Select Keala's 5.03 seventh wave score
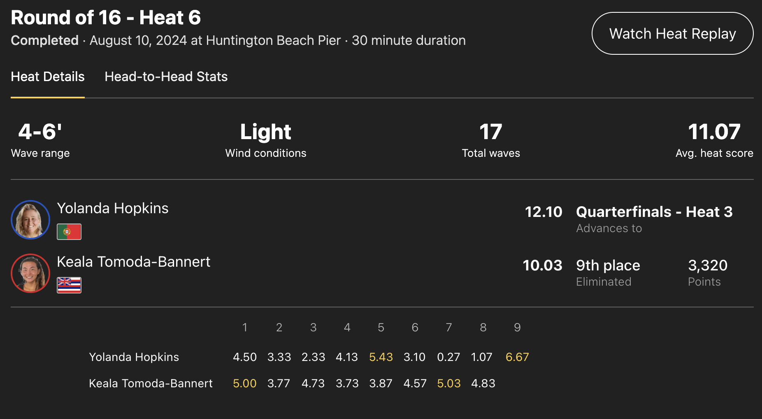 coord(449,383)
